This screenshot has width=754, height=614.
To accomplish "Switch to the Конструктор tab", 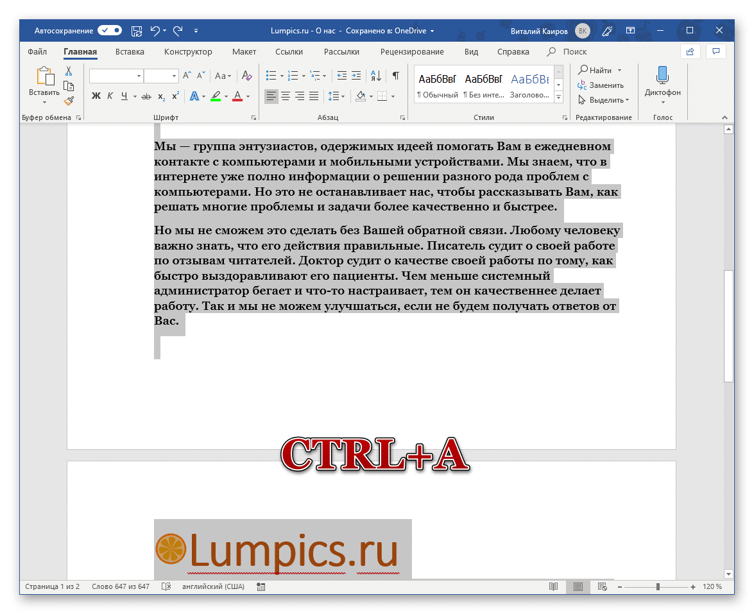I will point(188,51).
